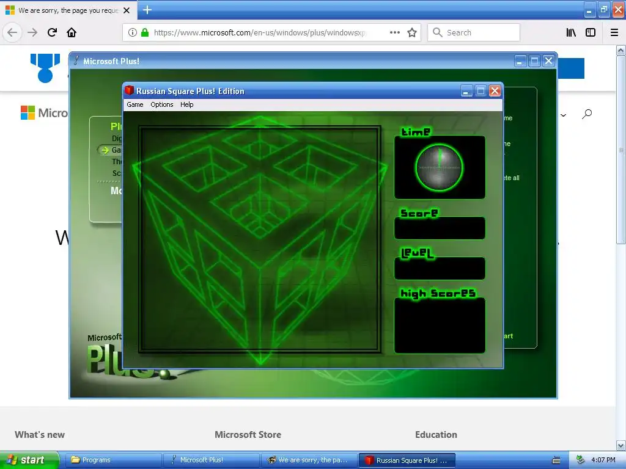Switch to Programs taskbar button

coord(113,460)
